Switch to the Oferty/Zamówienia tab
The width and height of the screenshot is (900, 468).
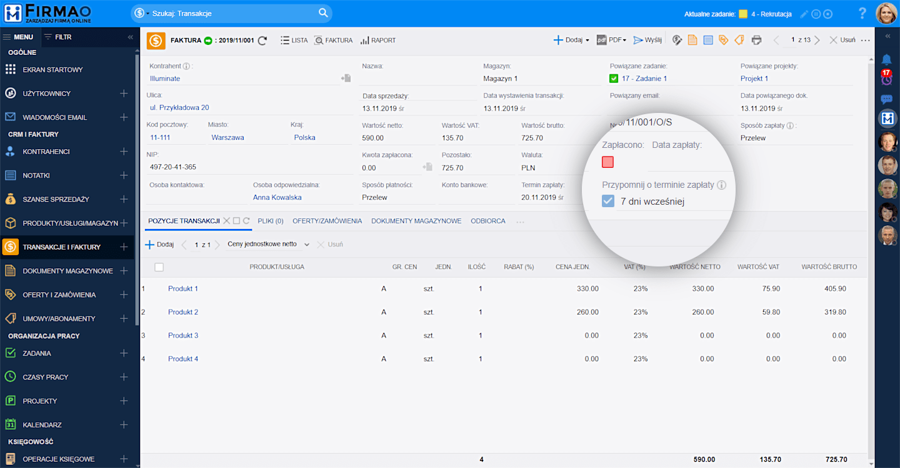coord(327,221)
